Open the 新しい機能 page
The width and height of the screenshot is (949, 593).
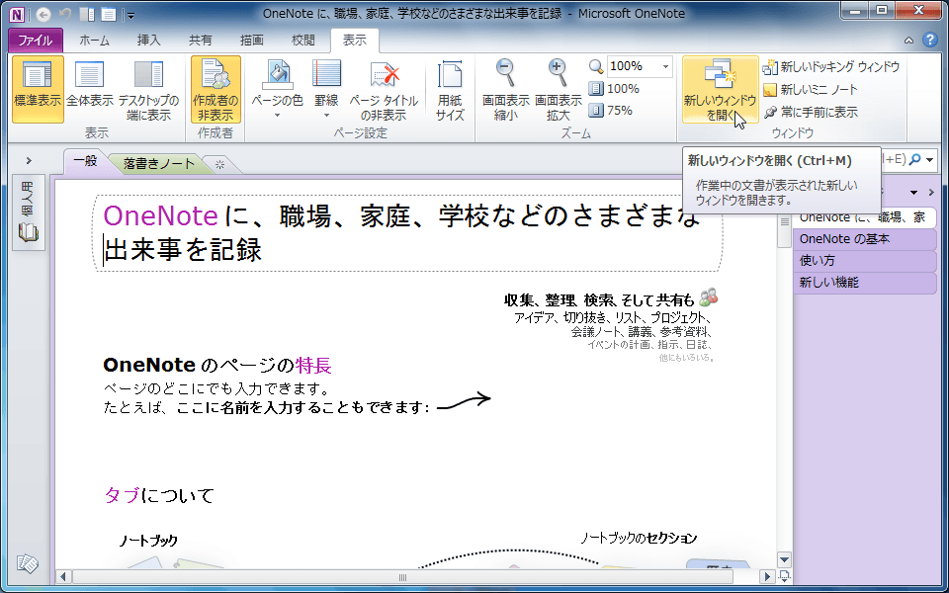point(865,283)
